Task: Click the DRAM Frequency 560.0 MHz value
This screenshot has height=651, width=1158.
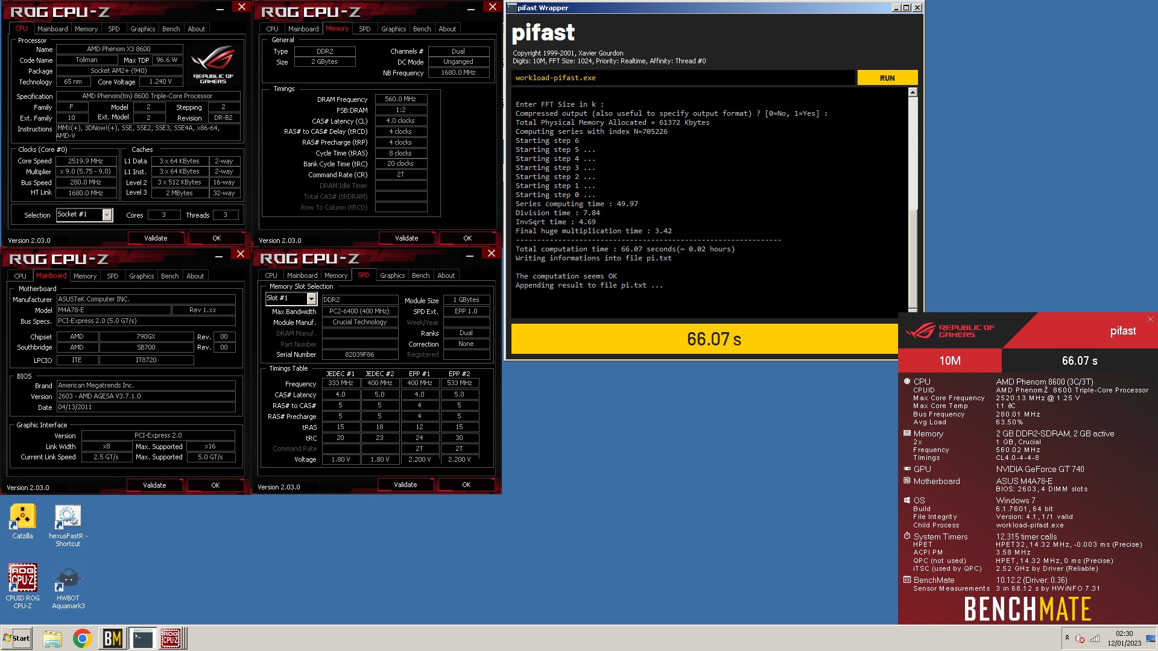Action: [x=400, y=99]
